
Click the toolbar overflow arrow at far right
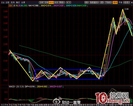(x=132, y=2)
